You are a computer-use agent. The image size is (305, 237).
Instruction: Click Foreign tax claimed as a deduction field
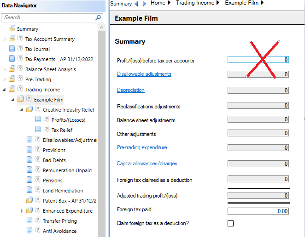(258, 179)
